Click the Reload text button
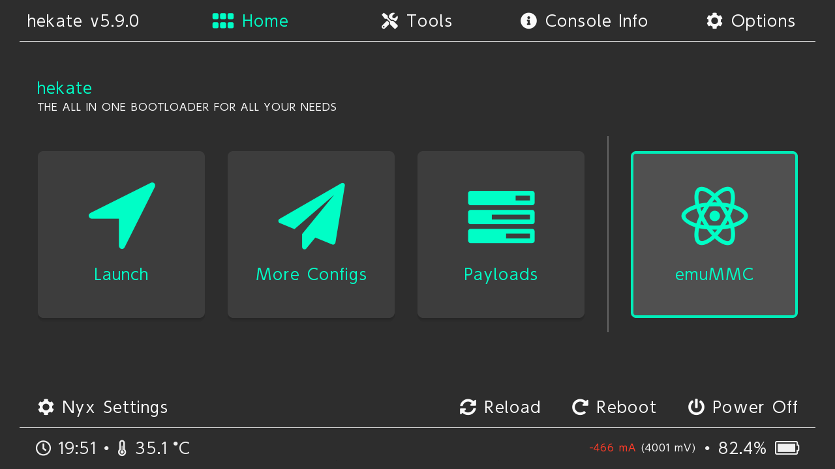 (512, 407)
